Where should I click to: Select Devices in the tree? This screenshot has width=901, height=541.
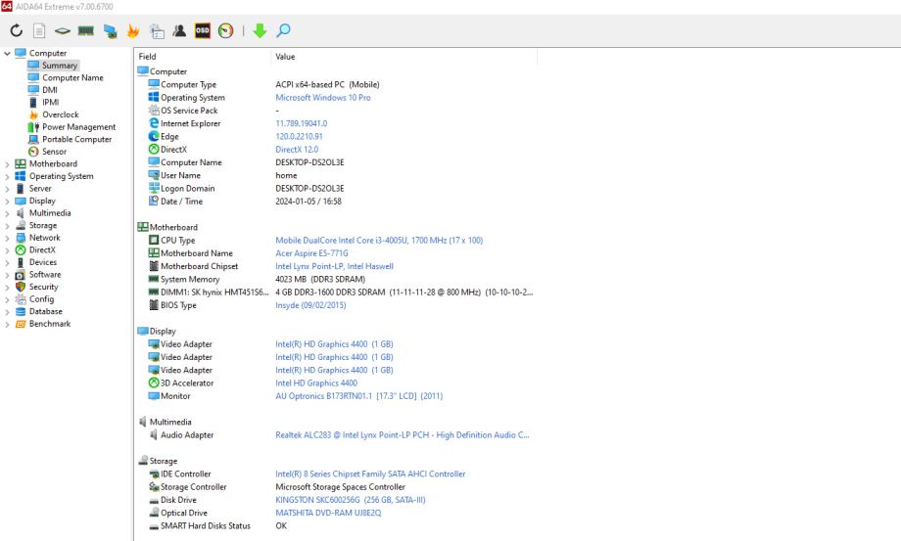(43, 262)
